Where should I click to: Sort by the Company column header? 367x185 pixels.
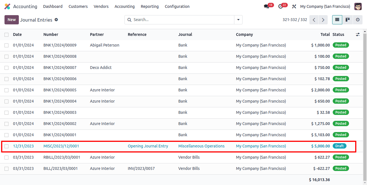244,34
